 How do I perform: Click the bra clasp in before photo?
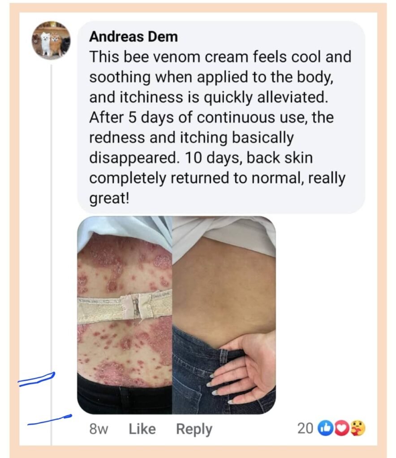(134, 307)
